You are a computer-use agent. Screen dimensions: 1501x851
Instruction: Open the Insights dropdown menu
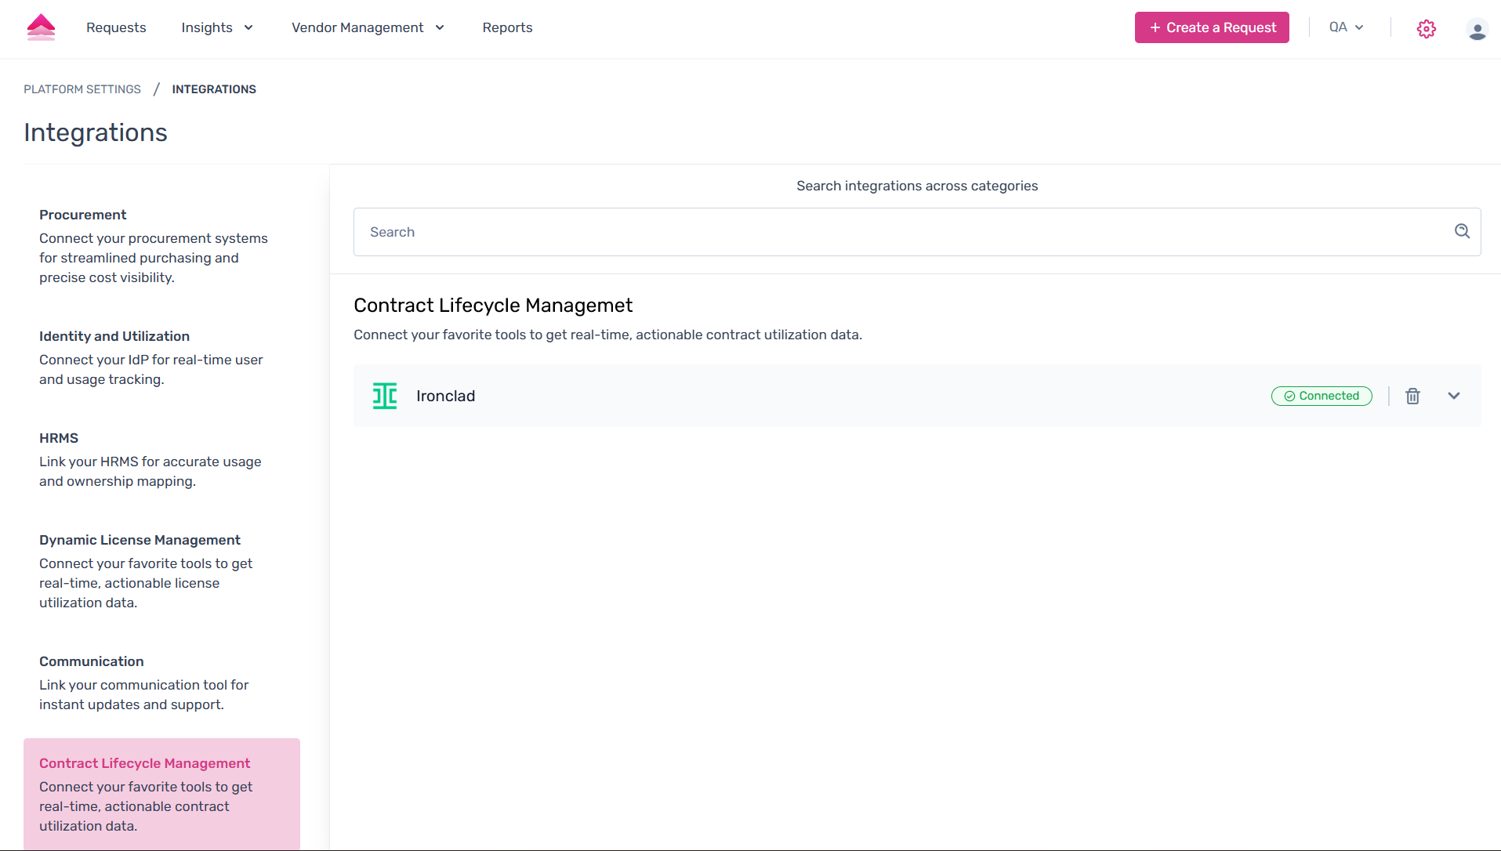click(x=217, y=27)
